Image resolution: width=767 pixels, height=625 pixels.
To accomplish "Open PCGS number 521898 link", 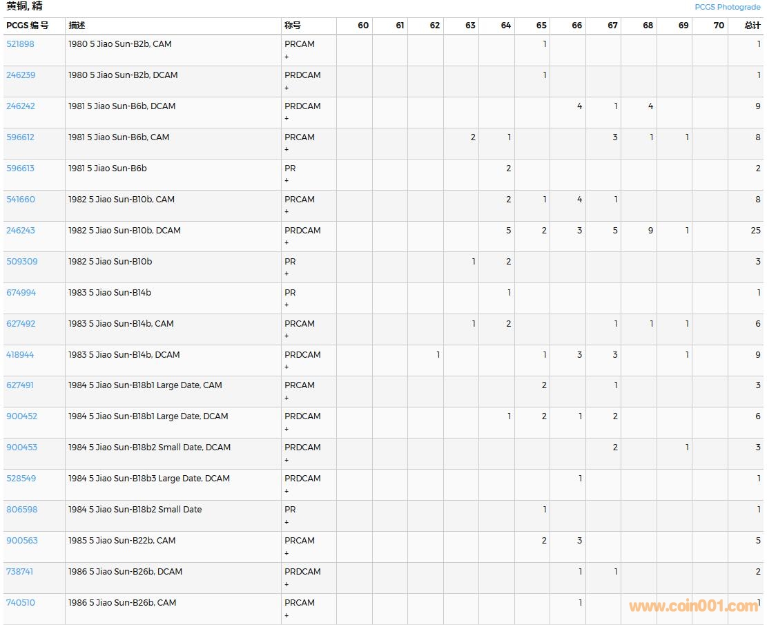I will pyautogui.click(x=20, y=44).
